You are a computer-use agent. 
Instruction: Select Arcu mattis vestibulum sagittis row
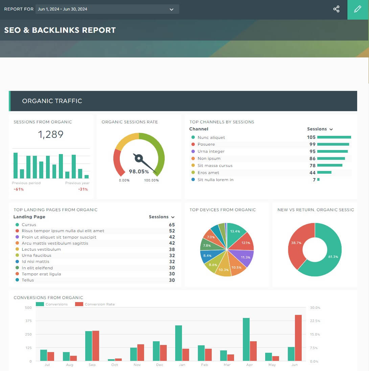point(95,243)
